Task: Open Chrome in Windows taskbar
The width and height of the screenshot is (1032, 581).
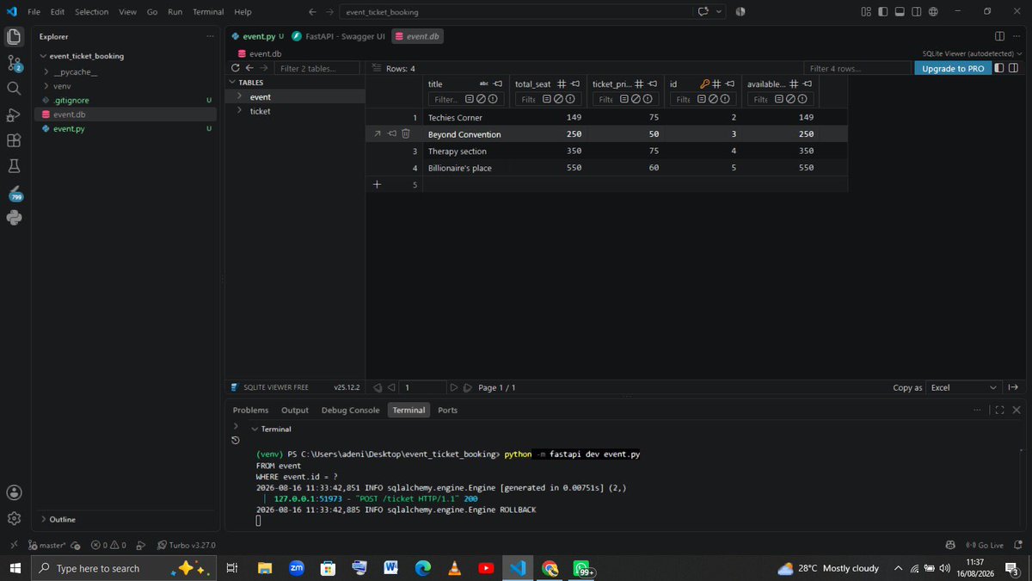Action: click(x=550, y=569)
